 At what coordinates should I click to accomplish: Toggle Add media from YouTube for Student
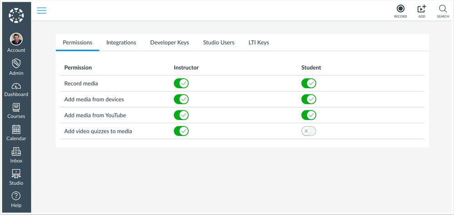click(309, 115)
